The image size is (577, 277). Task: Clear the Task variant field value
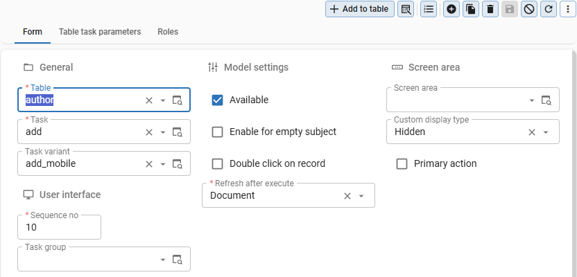pos(149,164)
